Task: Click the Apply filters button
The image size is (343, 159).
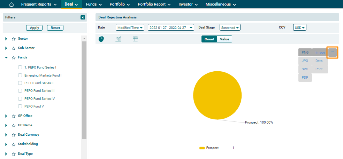Action: point(35,28)
